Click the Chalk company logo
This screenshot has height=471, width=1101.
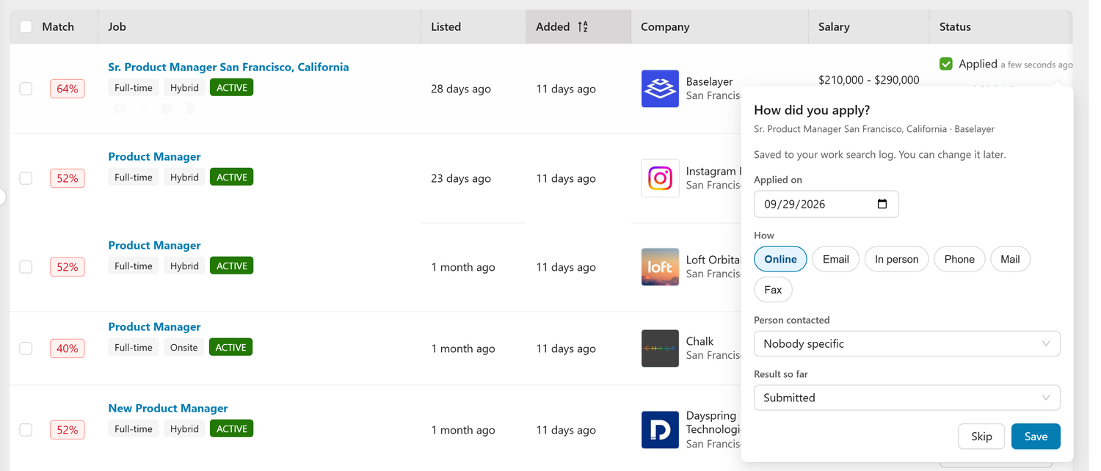click(x=660, y=348)
